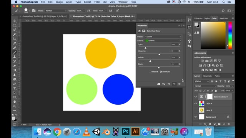246x138 pixels.
Task: Click the Cyan slider handle
Action: tap(145, 48)
